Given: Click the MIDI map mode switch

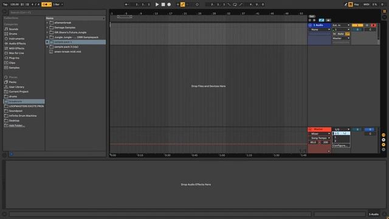Looking at the screenshot, I should [x=366, y=4].
